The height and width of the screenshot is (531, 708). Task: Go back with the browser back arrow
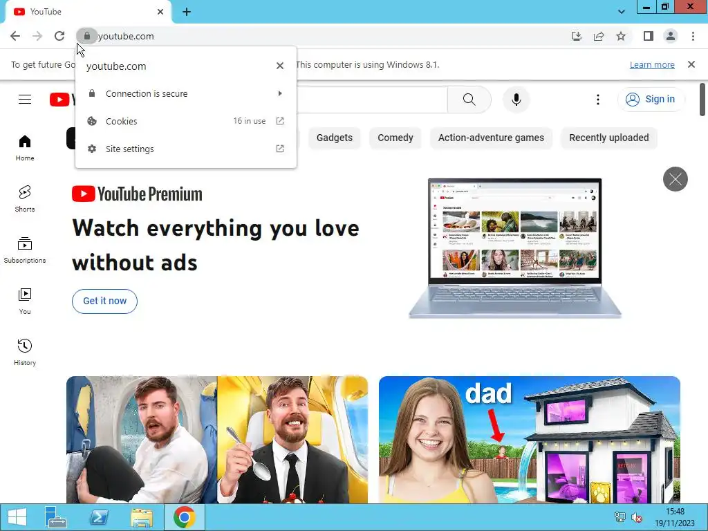(15, 36)
